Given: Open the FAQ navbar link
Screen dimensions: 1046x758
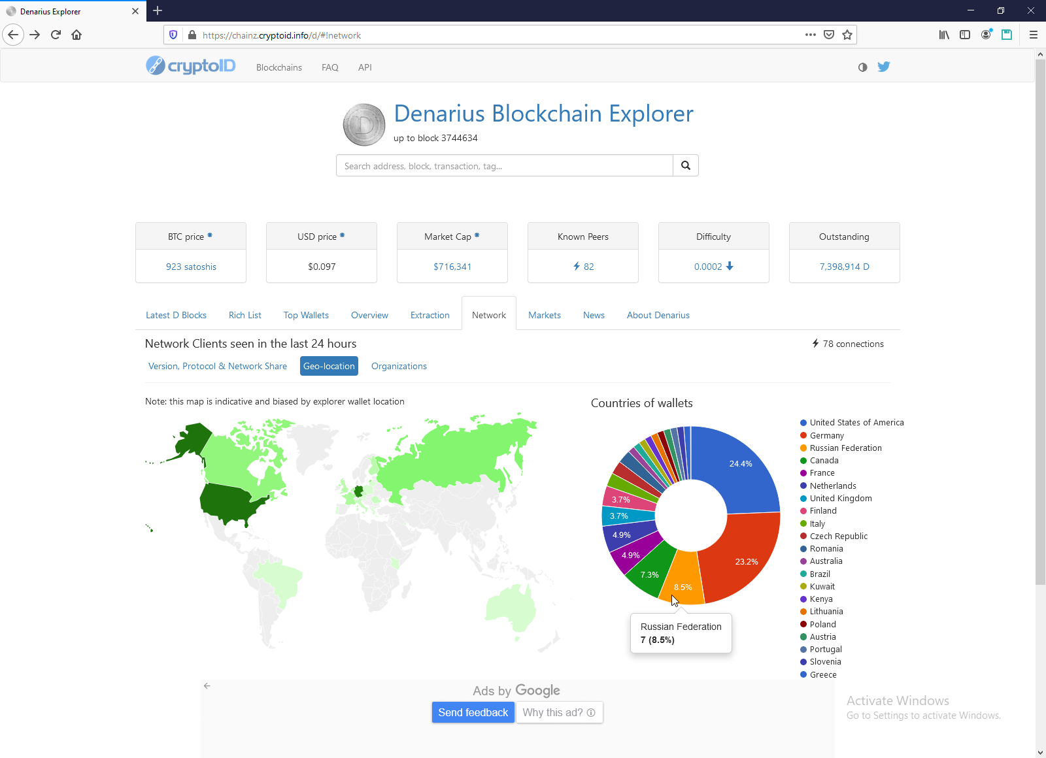Looking at the screenshot, I should point(330,67).
